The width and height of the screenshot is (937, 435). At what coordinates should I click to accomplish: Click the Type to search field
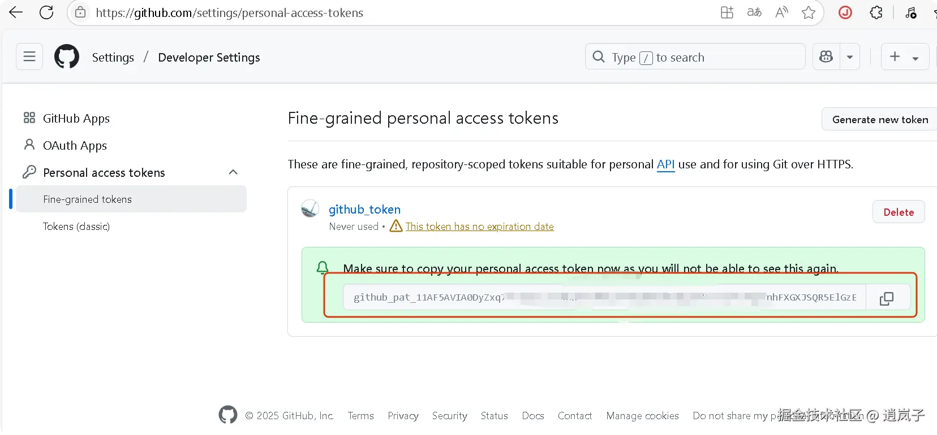pyautogui.click(x=695, y=57)
